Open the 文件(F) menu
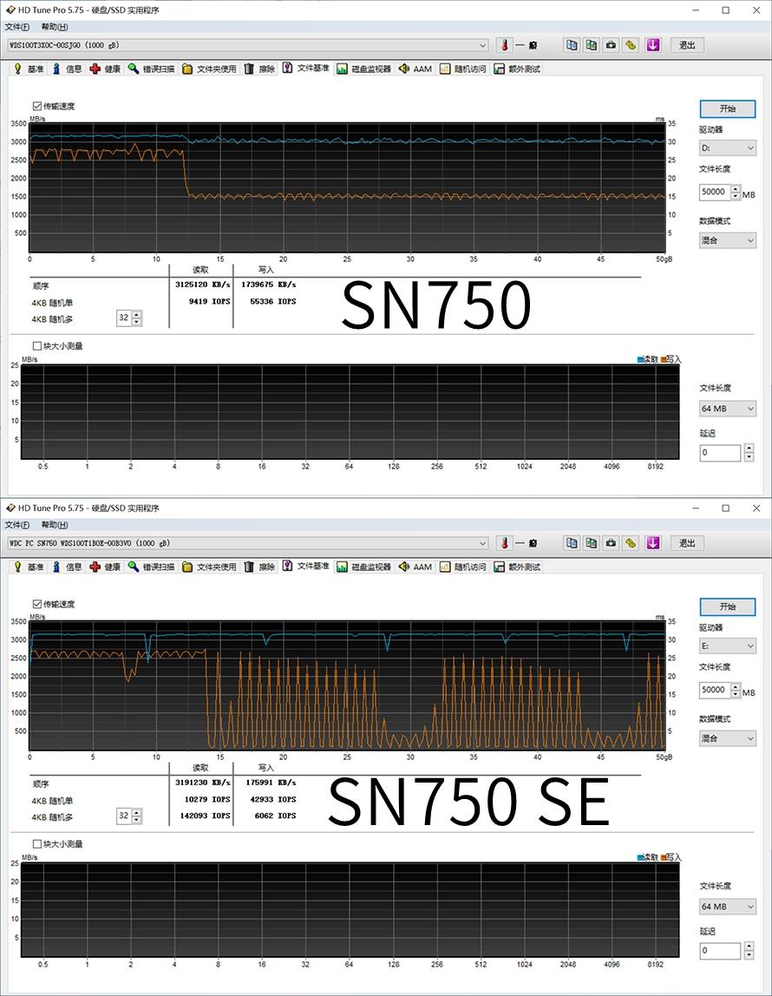The width and height of the screenshot is (772, 996). click(17, 26)
